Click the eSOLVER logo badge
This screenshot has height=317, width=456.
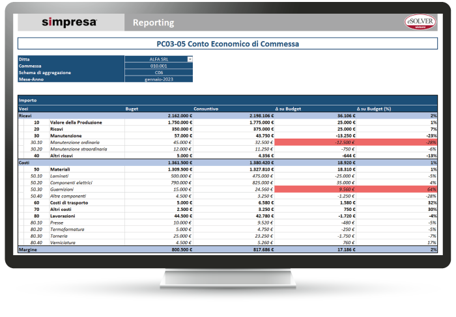point(418,22)
